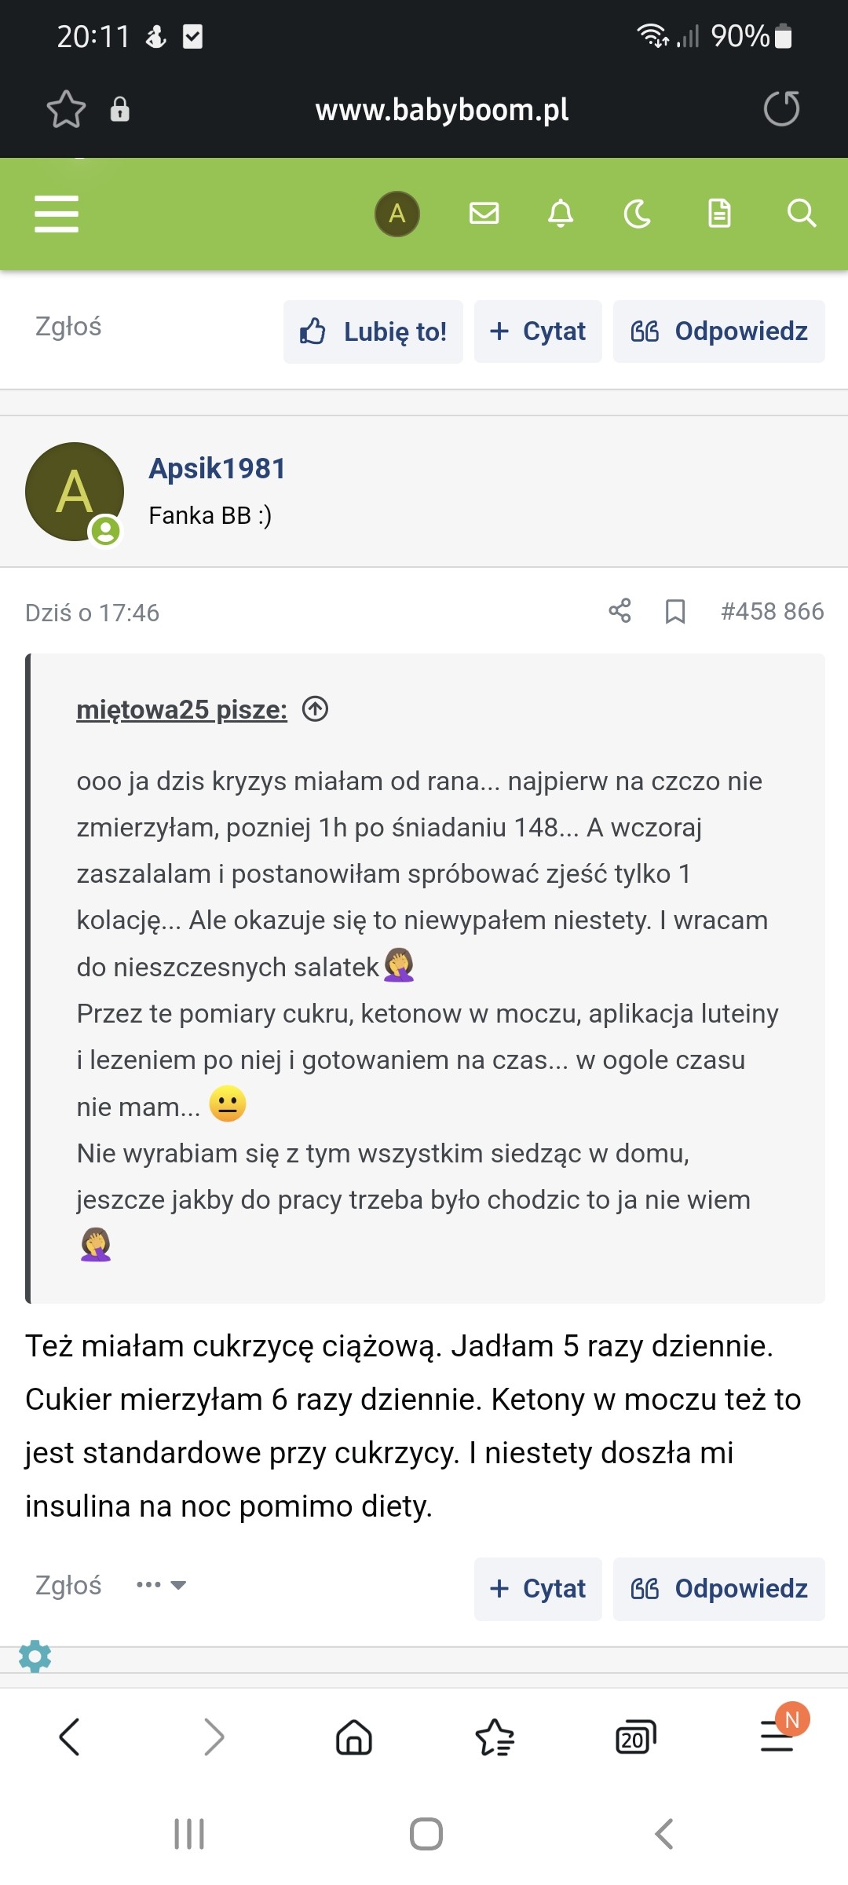Open notifications bell icon
Image resolution: width=848 pixels, height=1885 pixels.
[561, 213]
